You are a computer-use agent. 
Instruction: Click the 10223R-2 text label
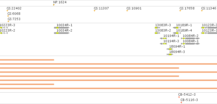pos(7,31)
